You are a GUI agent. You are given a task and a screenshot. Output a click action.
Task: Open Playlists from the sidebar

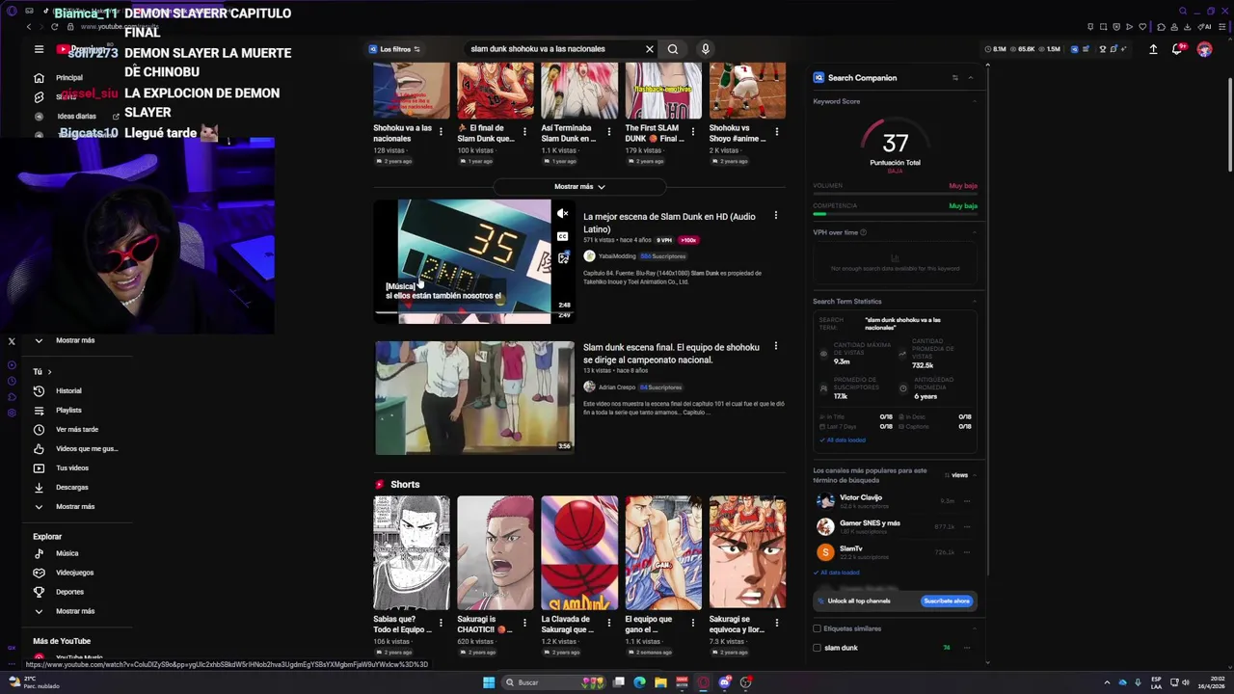click(x=68, y=410)
